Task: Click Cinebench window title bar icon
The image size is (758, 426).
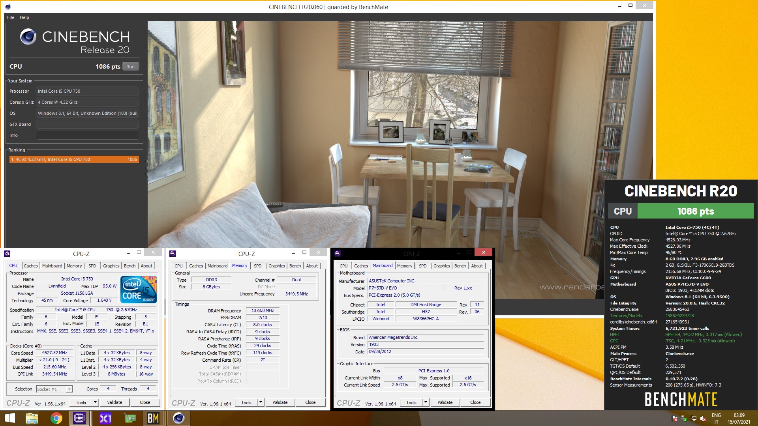Action: tap(8, 7)
